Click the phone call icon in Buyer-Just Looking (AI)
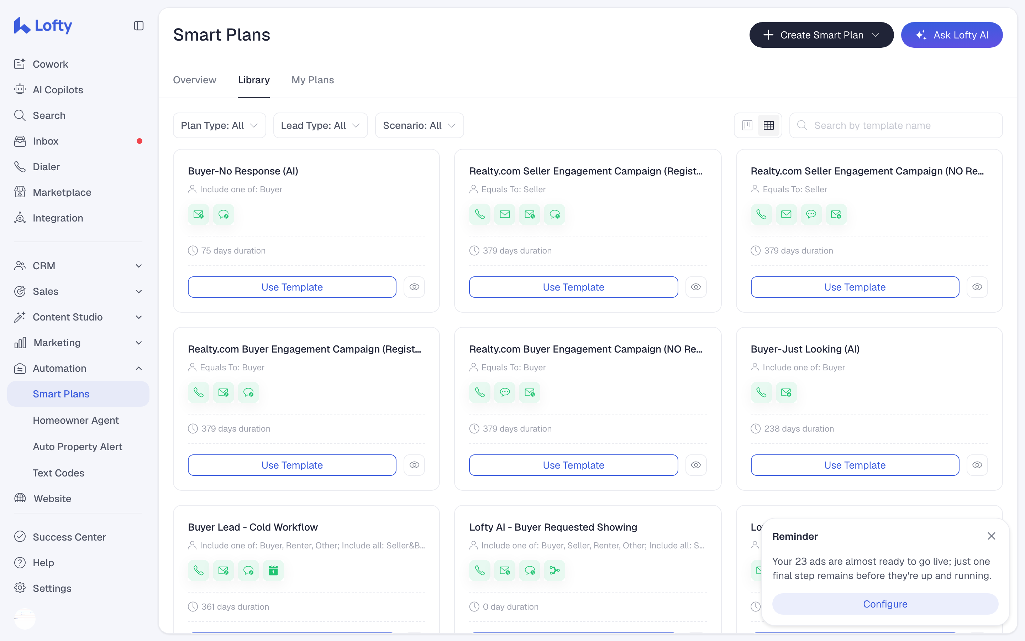1025x641 pixels. (761, 392)
